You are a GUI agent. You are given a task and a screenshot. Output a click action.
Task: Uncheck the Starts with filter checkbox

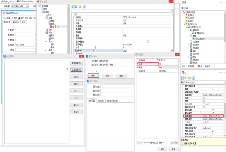click(x=140, y=142)
